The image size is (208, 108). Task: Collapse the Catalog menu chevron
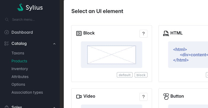click(54, 44)
